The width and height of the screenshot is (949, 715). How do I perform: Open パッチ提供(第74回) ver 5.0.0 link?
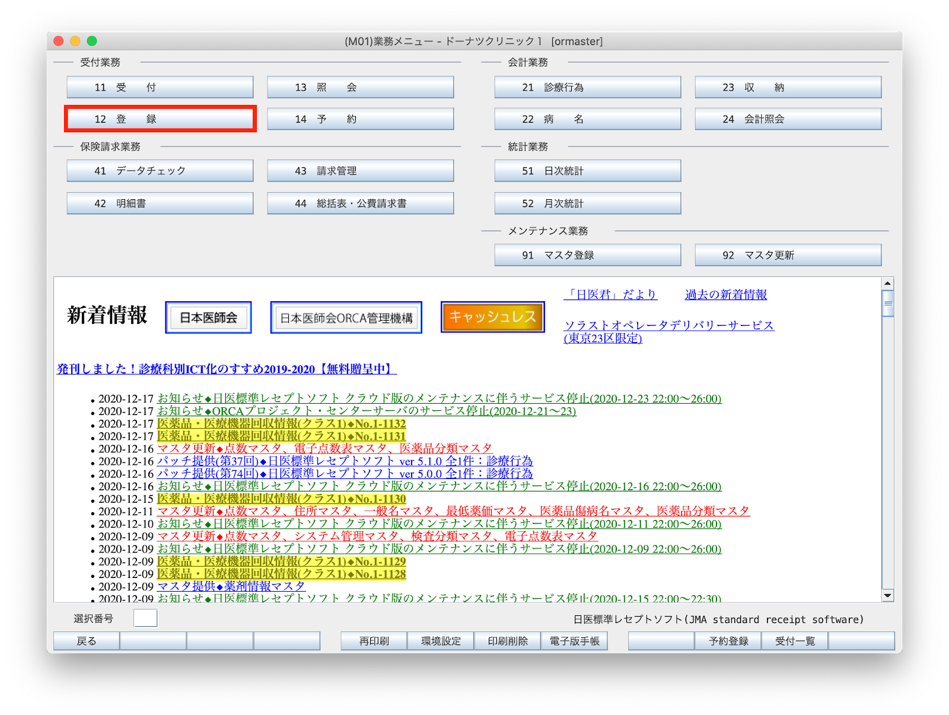click(345, 473)
